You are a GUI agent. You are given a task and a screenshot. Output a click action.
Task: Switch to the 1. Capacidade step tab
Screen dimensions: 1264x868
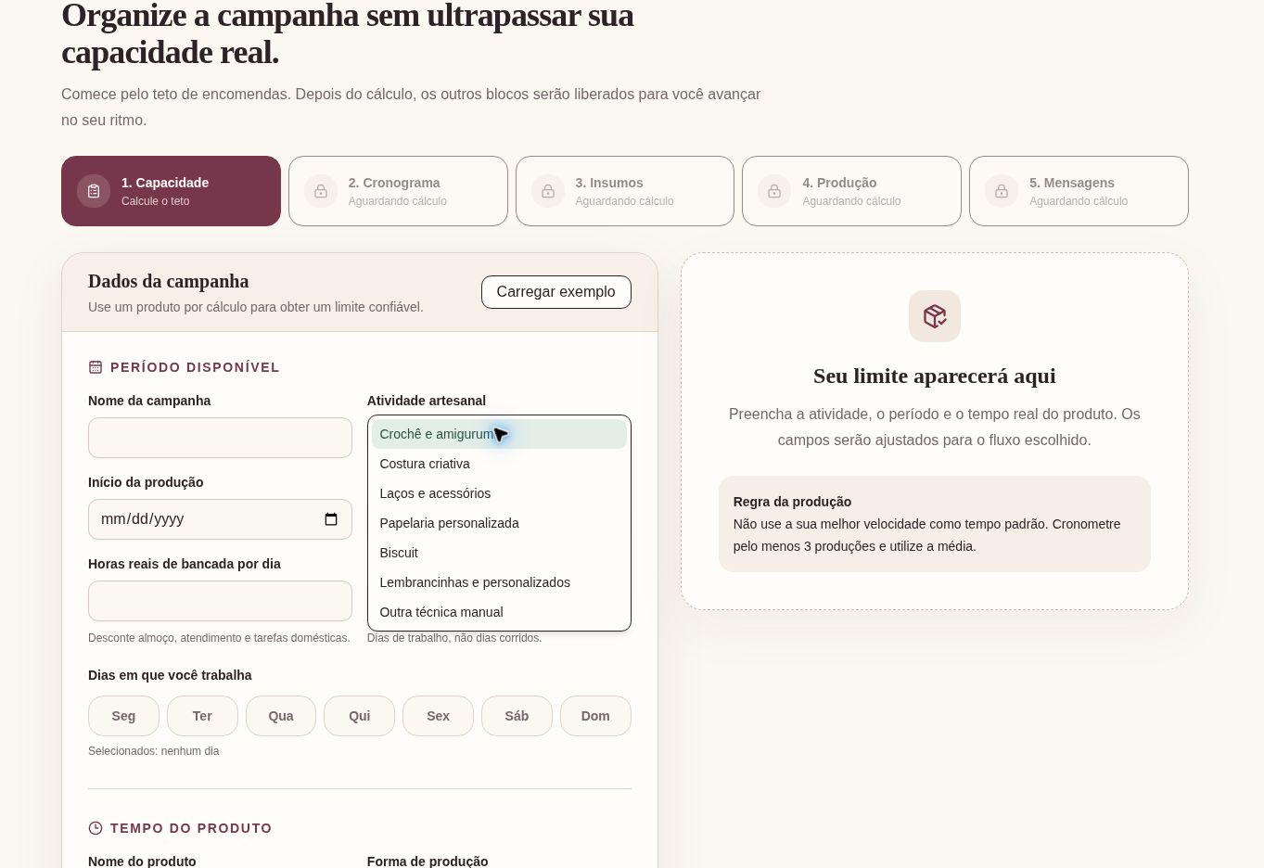[171, 191]
